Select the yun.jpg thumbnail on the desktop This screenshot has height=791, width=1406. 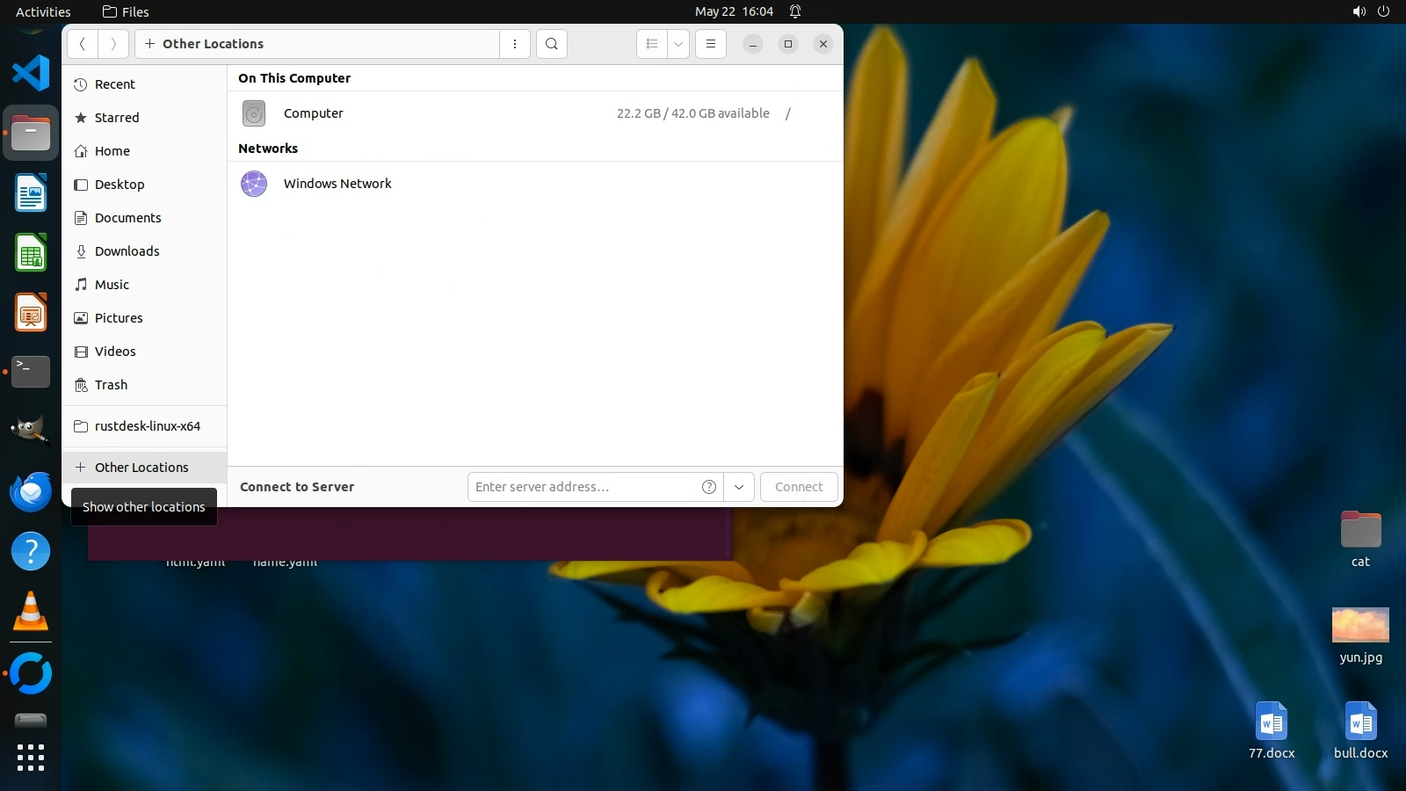[x=1360, y=625]
